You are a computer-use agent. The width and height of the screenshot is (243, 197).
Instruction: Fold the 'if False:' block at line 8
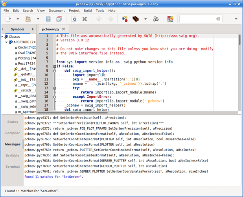55,67
